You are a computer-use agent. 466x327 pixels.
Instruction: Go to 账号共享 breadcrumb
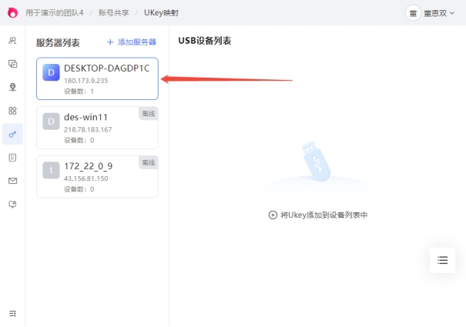(113, 13)
